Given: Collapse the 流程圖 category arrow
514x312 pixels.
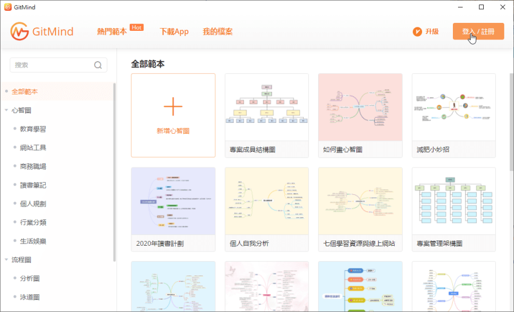Looking at the screenshot, I should tap(6, 259).
